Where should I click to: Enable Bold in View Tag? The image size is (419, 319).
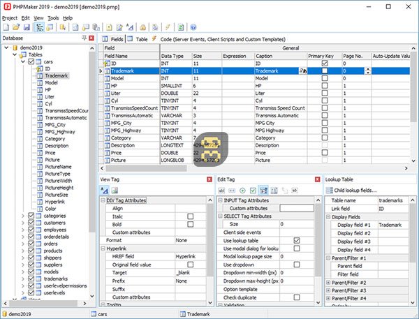191,224
